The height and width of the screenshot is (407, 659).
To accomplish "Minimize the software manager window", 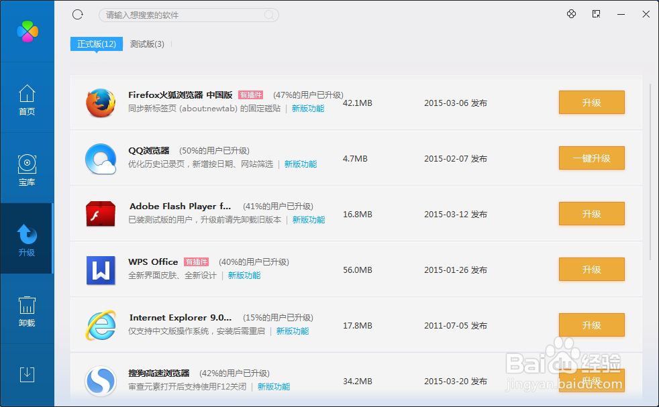I will [x=621, y=14].
